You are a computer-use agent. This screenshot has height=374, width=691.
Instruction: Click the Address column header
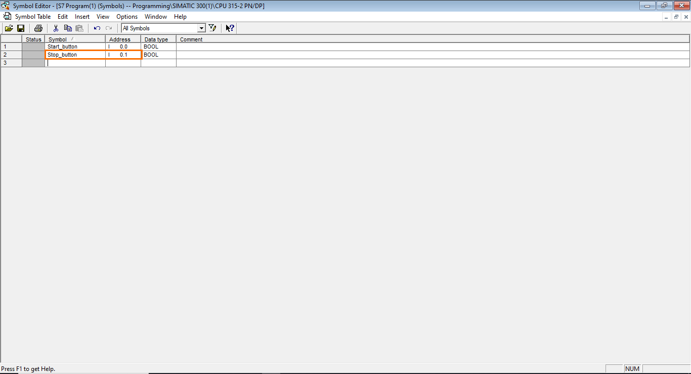click(123, 39)
